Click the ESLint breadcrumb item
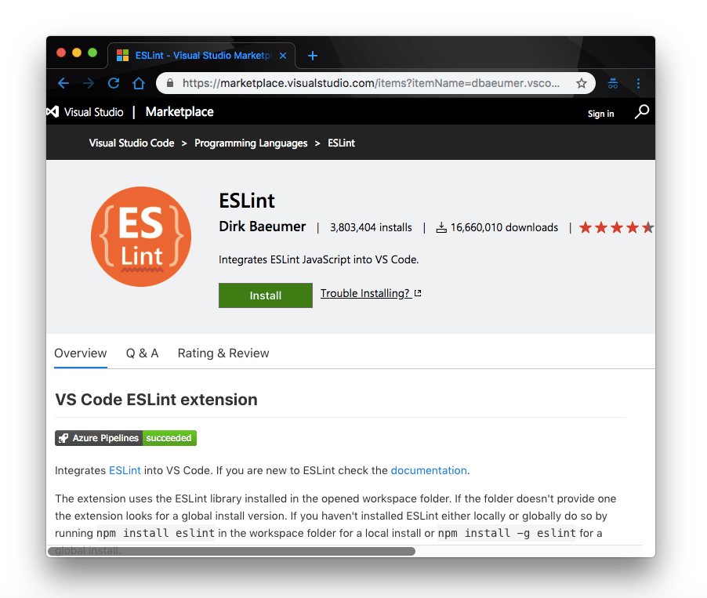Image resolution: width=707 pixels, height=598 pixels. pos(341,143)
